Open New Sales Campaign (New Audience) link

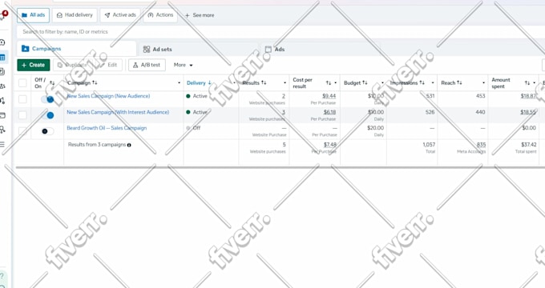(108, 96)
